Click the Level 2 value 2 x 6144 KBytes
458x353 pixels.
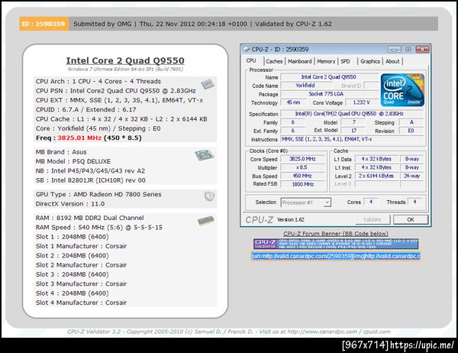coord(377,176)
